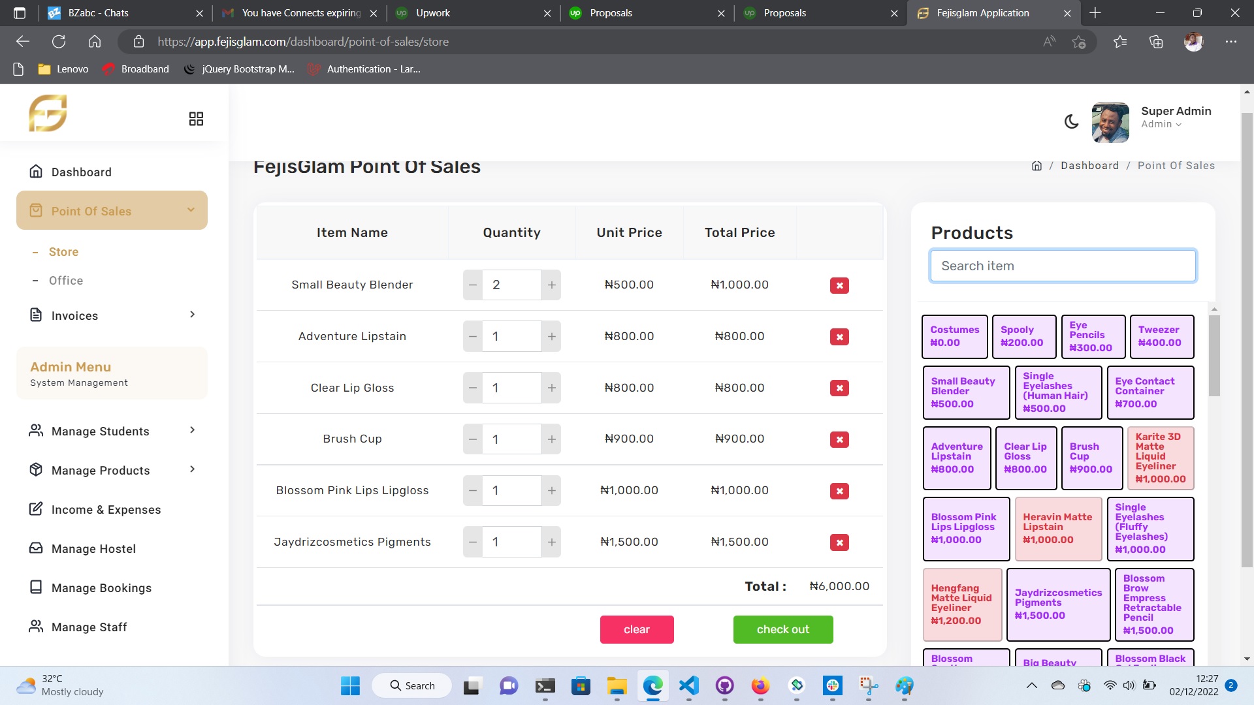Select Office submenu item
Image resolution: width=1254 pixels, height=705 pixels.
pos(66,281)
